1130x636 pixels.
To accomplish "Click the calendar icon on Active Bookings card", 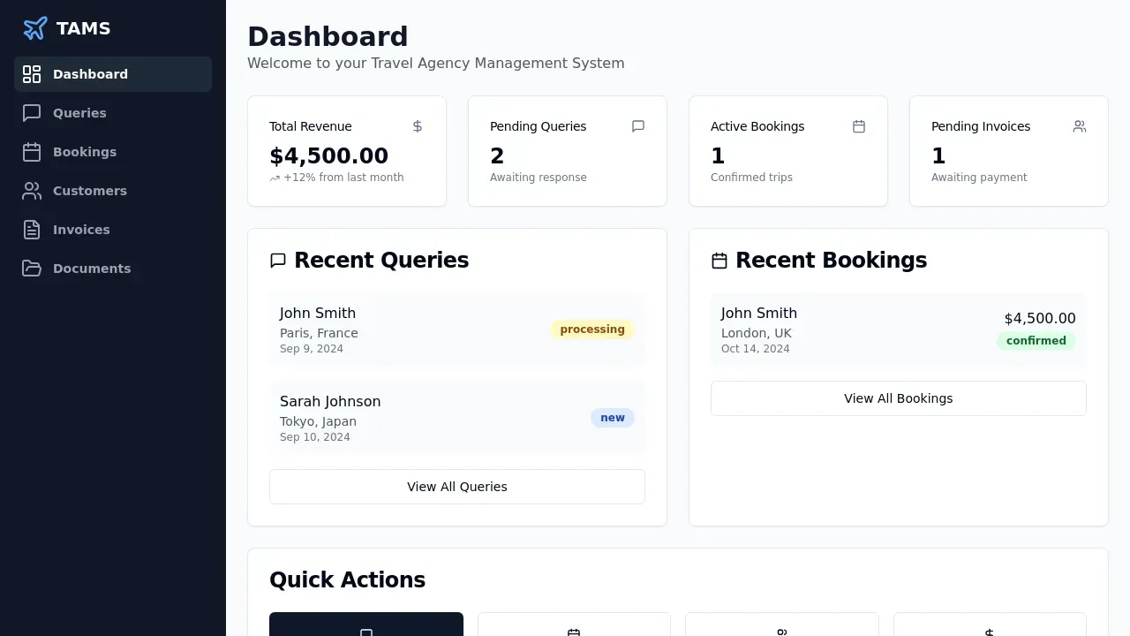I will [859, 126].
